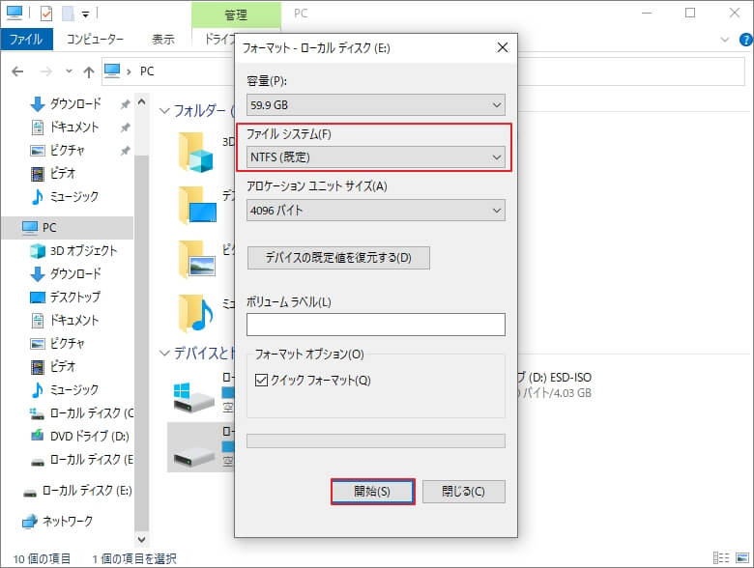Open recent locations dropdown arrow
Viewport: 754px width, 568px height.
pyautogui.click(x=70, y=71)
